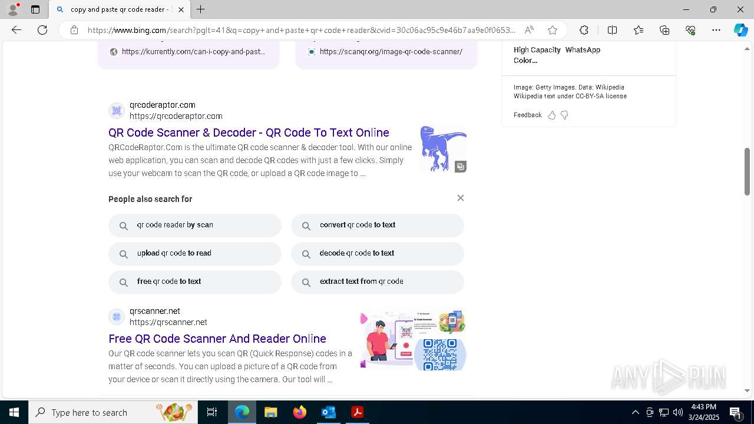754x424 pixels.
Task: Give thumbs down feedback
Action: (564, 115)
